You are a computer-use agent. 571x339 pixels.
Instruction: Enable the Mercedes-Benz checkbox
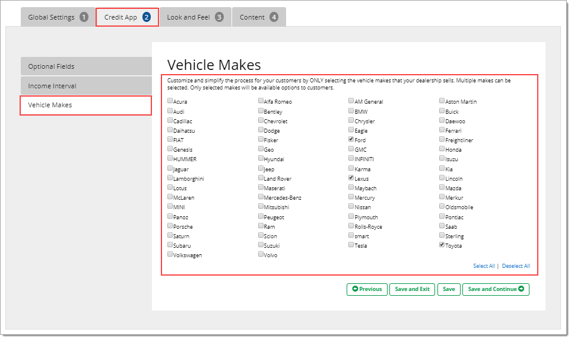(261, 196)
